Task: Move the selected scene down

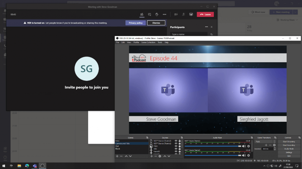Action: tap(130, 156)
